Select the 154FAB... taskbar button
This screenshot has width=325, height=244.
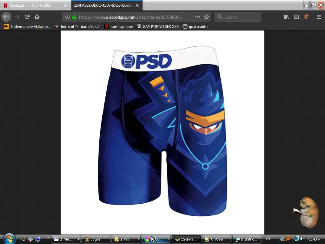point(186,239)
